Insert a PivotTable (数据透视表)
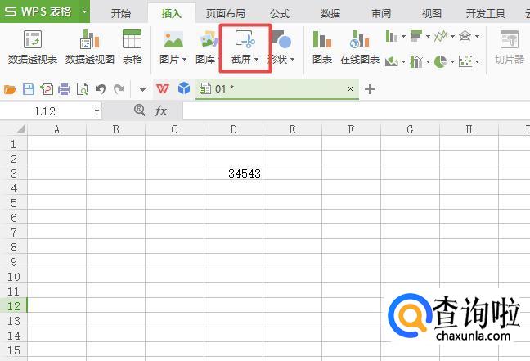The height and width of the screenshot is (361, 530). click(x=33, y=47)
